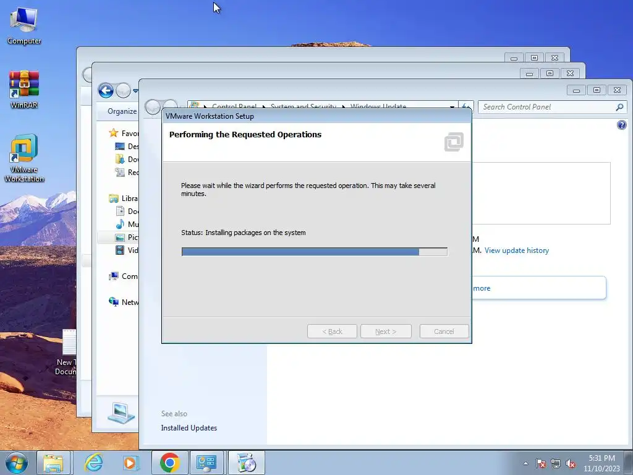Click the VMware Workstation Setup title bar

coord(316,116)
